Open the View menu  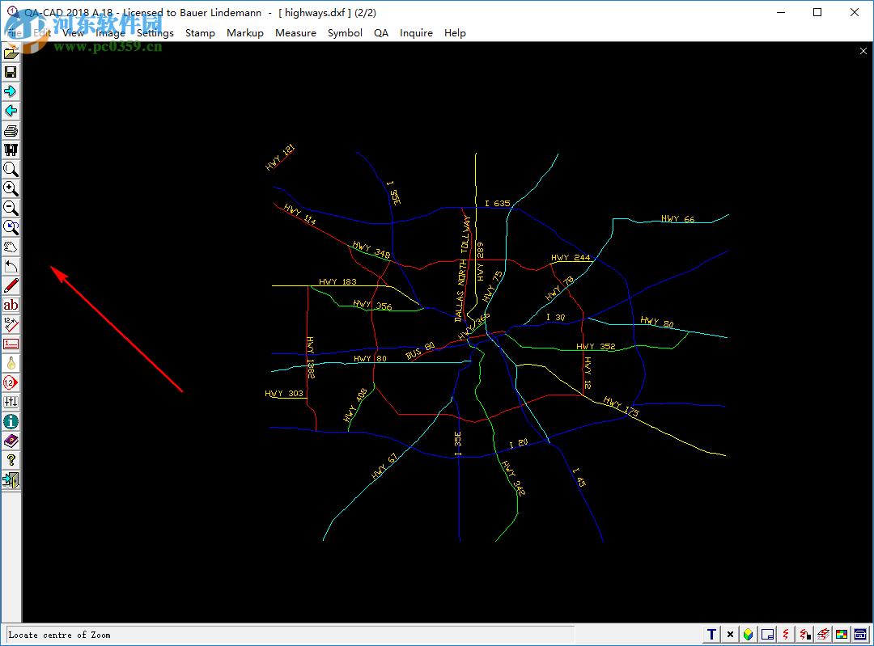[73, 33]
